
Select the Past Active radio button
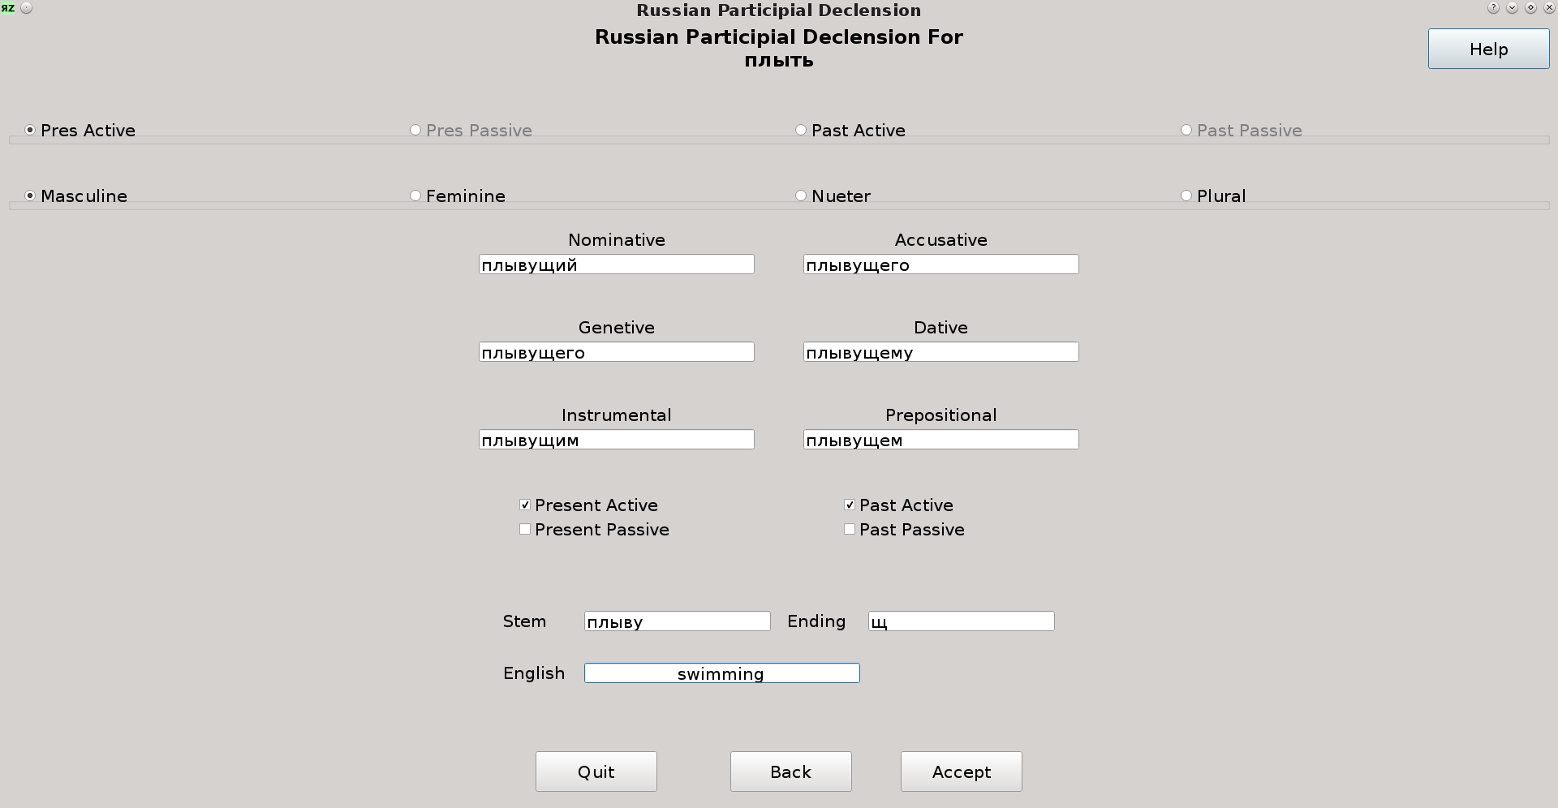coord(801,131)
